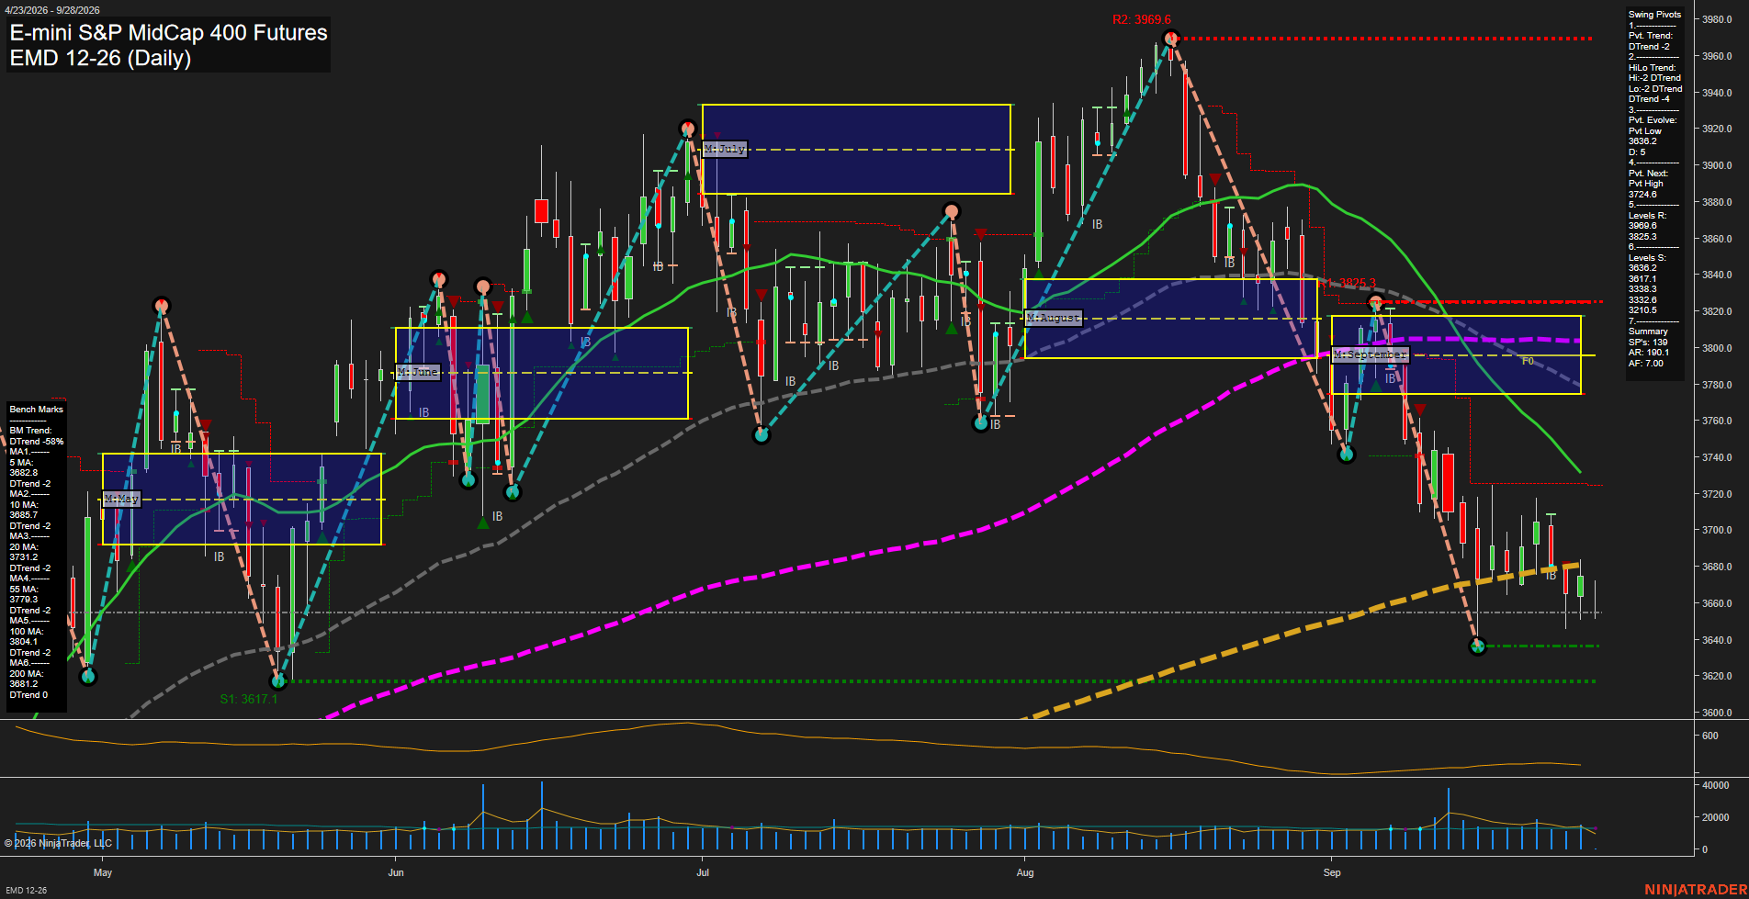Click the 3980.0 price axis label

click(1717, 19)
